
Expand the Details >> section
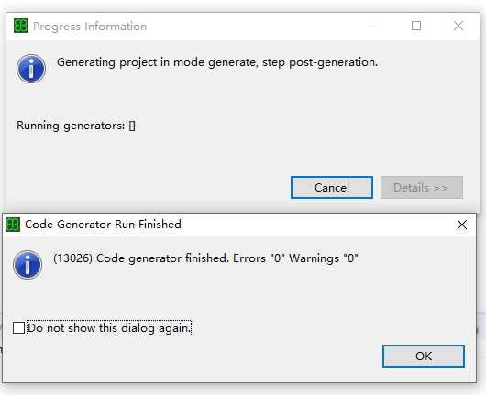point(422,188)
